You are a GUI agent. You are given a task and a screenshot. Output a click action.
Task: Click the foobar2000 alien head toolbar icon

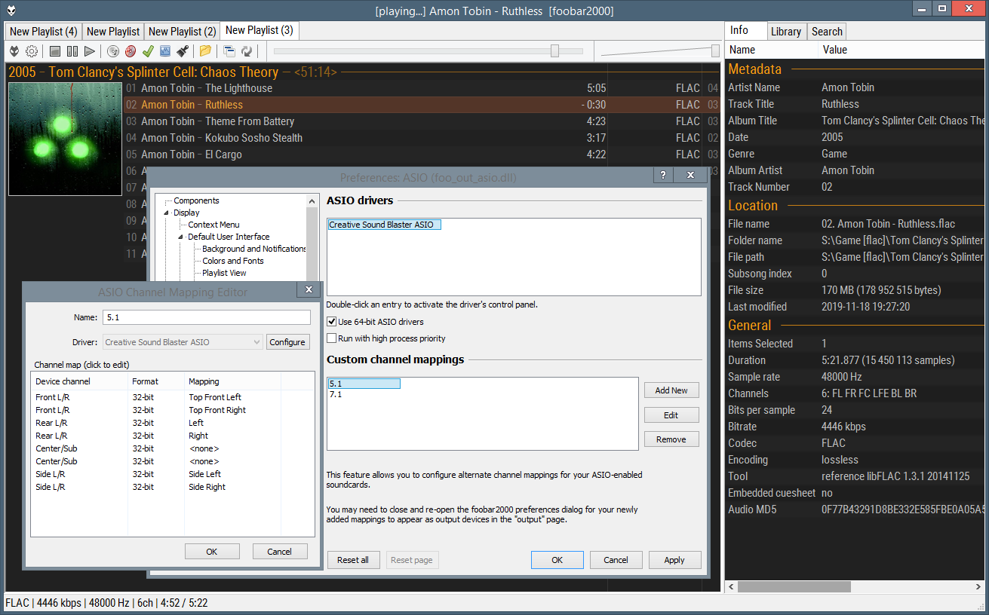[x=14, y=51]
